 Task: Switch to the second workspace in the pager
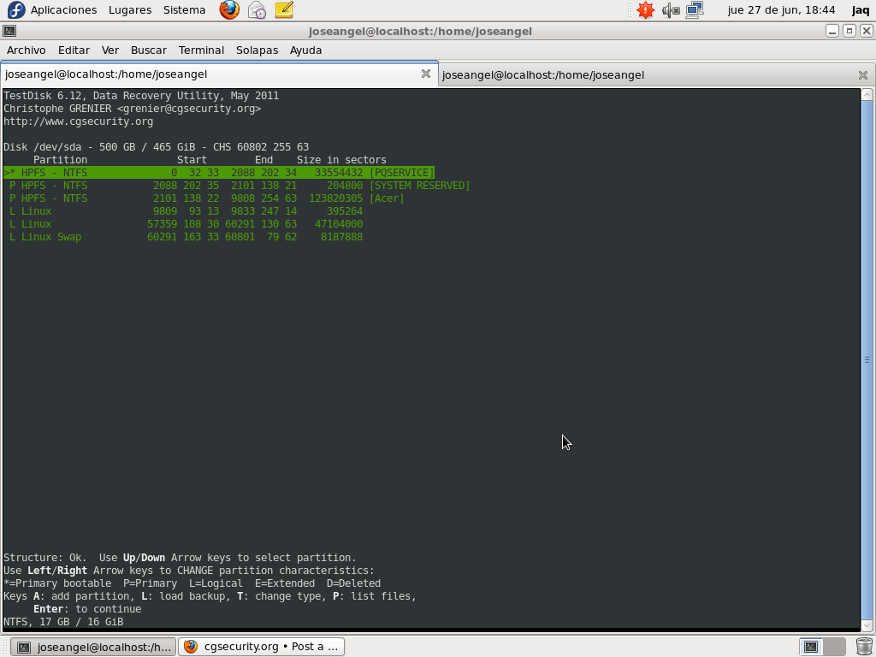tap(833, 647)
